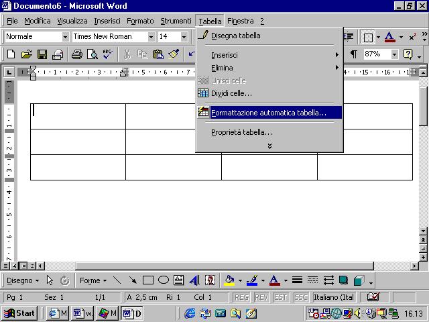Apply the outside border button

click(x=368, y=38)
